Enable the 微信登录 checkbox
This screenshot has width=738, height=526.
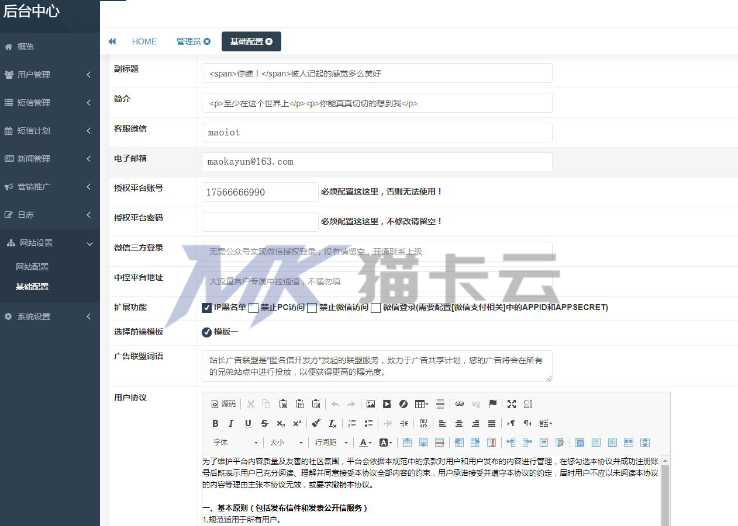tap(375, 308)
